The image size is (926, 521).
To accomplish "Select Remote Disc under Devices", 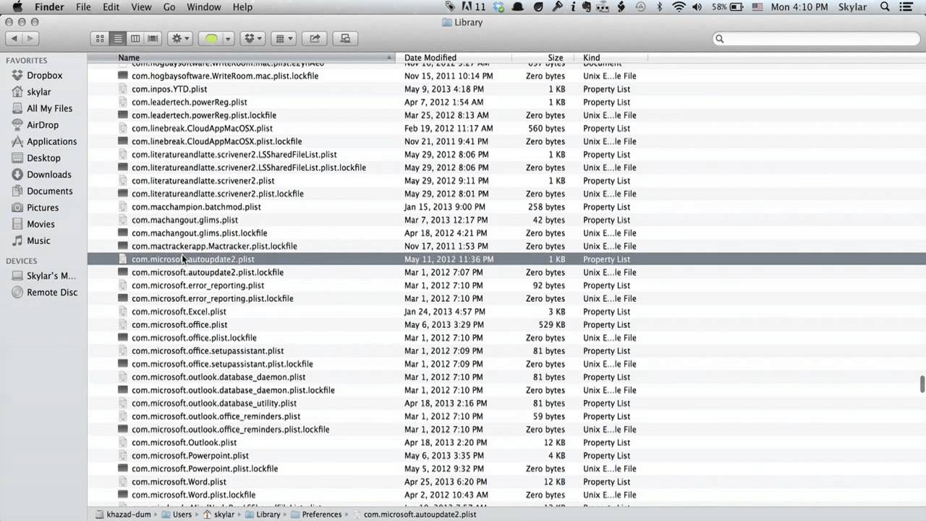I will tap(52, 292).
